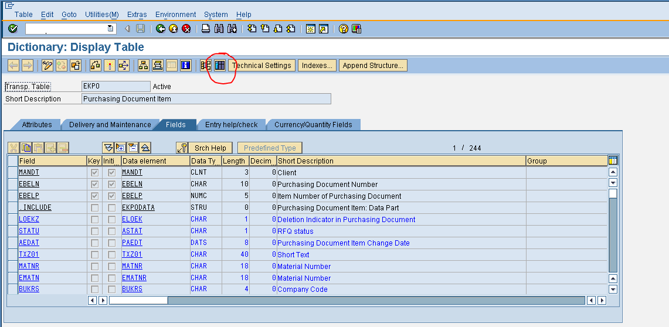Open the Table menu
The height and width of the screenshot is (327, 669).
coord(23,15)
